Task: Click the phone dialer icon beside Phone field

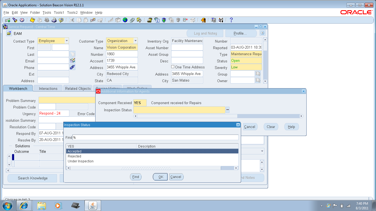Action: coord(72,67)
